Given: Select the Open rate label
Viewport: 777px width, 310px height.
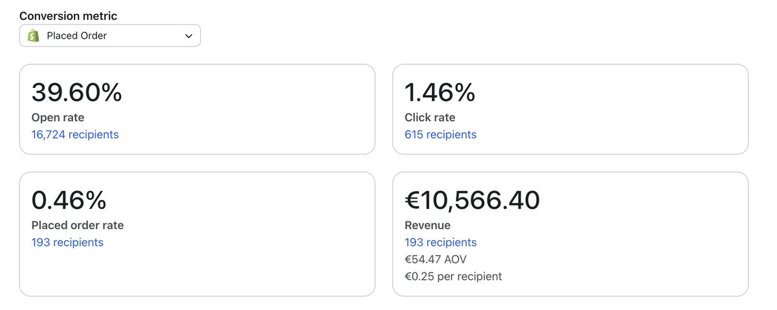Looking at the screenshot, I should [58, 118].
